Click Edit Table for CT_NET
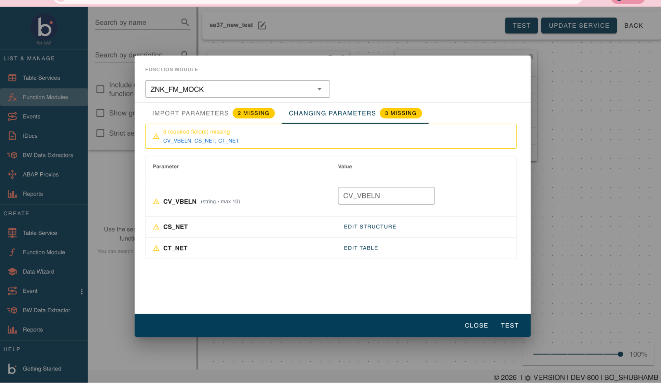This screenshot has height=383, width=661. point(361,248)
